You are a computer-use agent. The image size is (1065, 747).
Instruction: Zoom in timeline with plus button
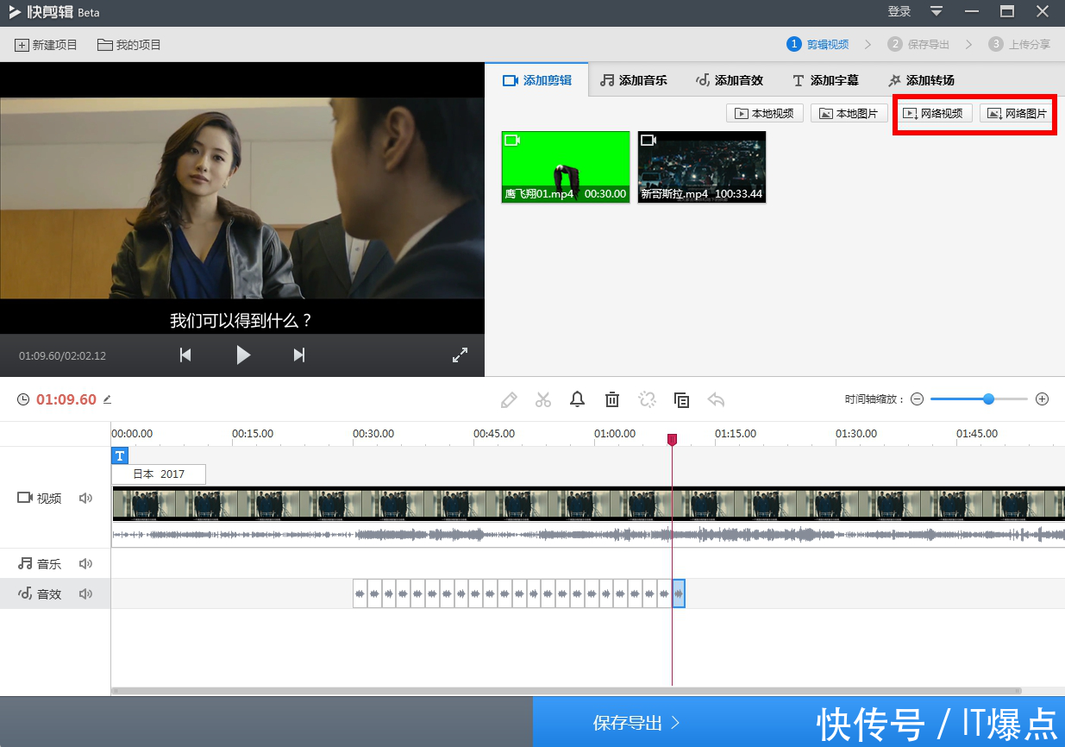point(1042,399)
